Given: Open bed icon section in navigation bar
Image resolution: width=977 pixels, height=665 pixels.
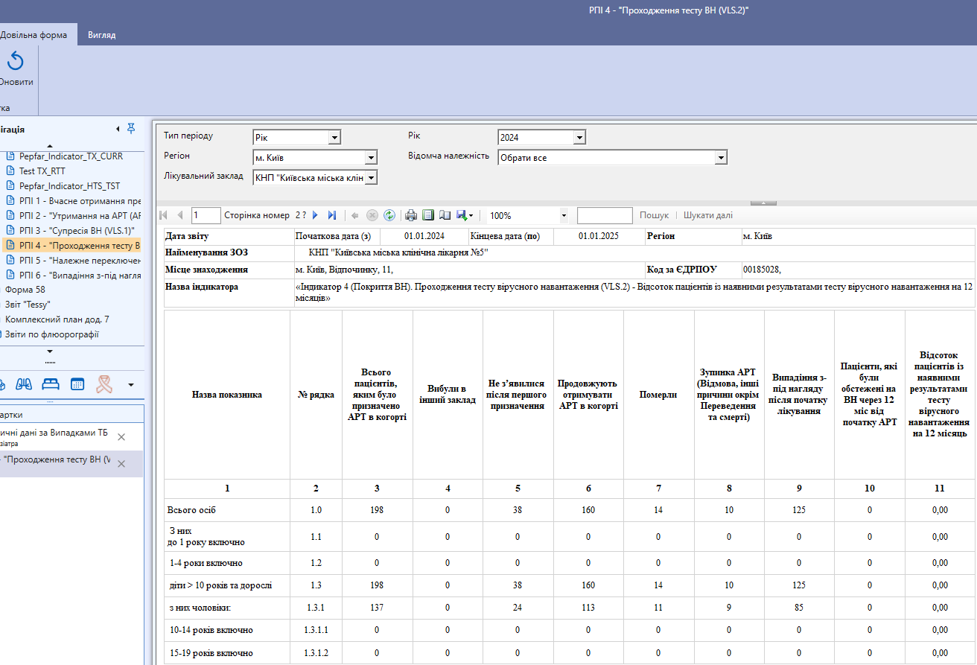Looking at the screenshot, I should click(x=51, y=384).
